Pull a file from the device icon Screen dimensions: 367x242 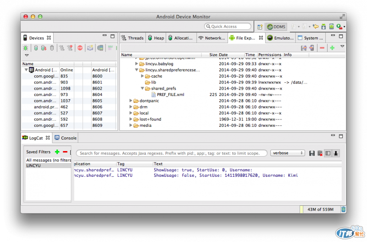304,48
